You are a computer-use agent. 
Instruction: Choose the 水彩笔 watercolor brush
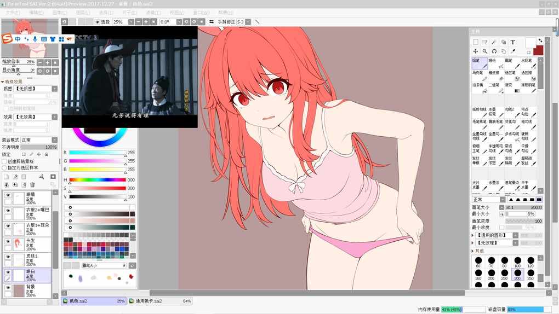(x=529, y=63)
